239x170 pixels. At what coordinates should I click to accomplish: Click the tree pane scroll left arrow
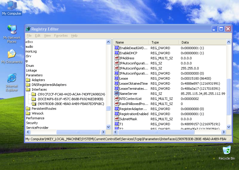click(28, 132)
